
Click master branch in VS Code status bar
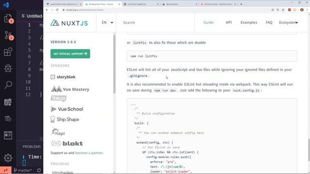point(23,170)
